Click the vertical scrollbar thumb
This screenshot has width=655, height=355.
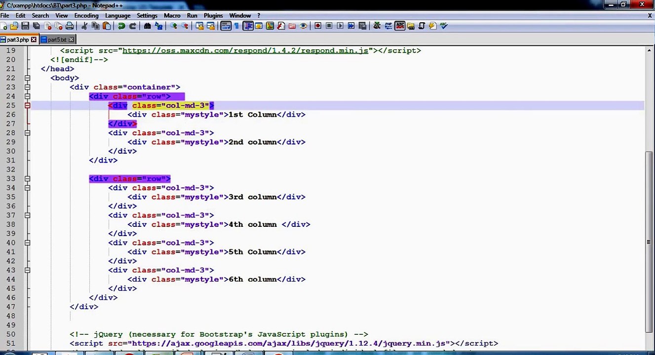click(x=650, y=242)
